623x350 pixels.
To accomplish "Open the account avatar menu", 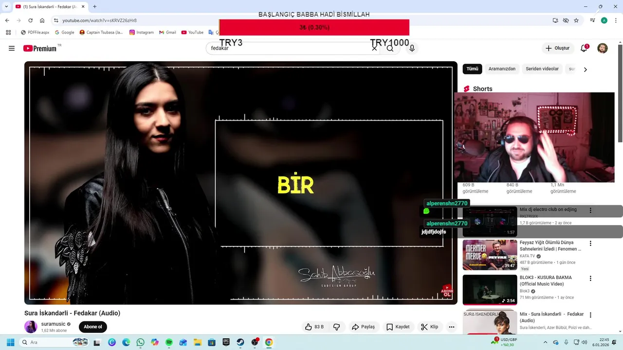I will point(603,48).
